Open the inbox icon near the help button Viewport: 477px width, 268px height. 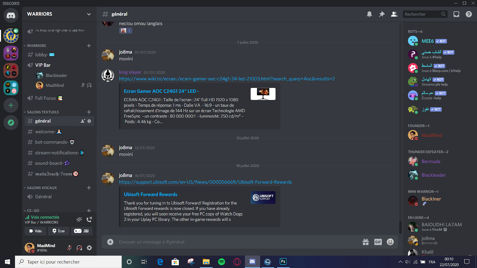[456, 14]
